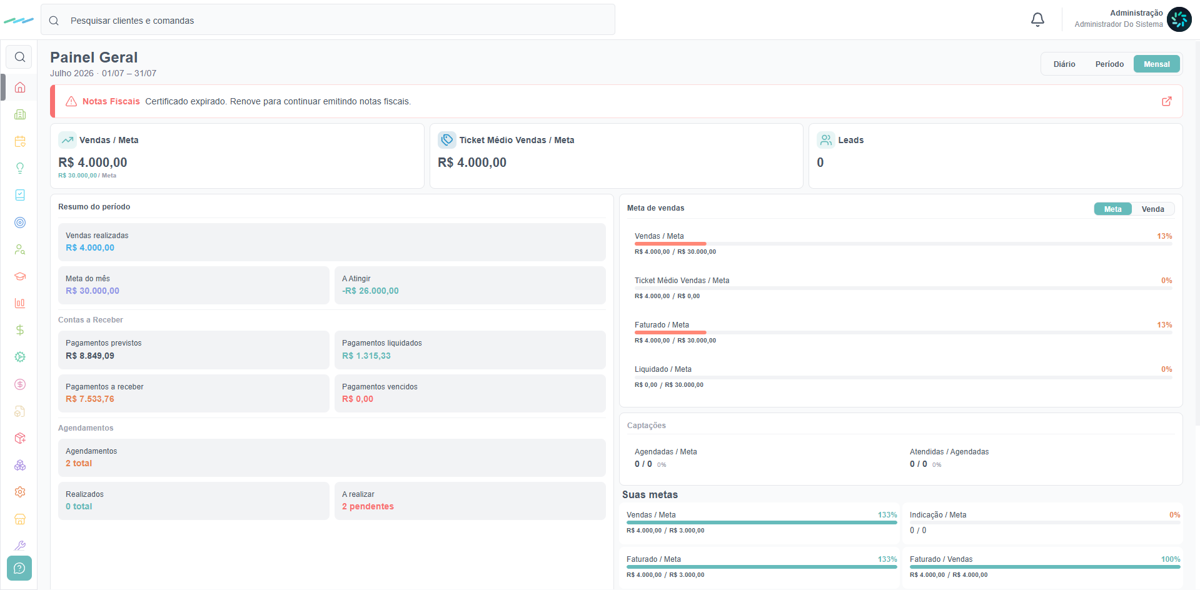The width and height of the screenshot is (1200, 590).
Task: Open Administração user profile menu
Action: pyautogui.click(x=1132, y=19)
